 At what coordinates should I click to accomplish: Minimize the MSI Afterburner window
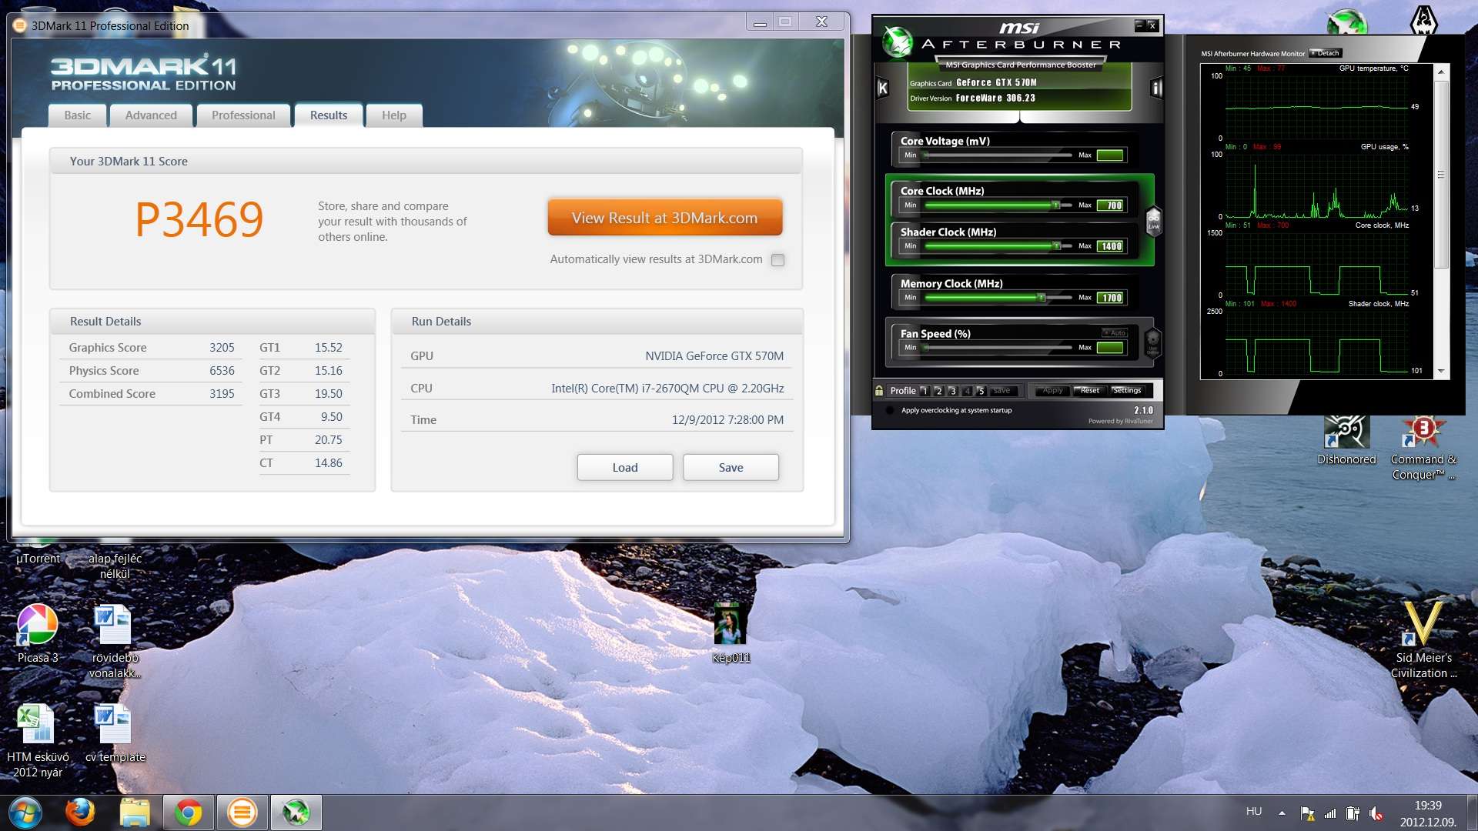[x=1139, y=25]
